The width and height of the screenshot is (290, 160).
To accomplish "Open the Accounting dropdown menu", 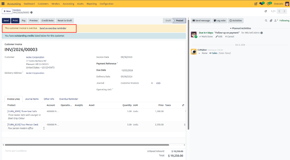I will coord(69,4).
